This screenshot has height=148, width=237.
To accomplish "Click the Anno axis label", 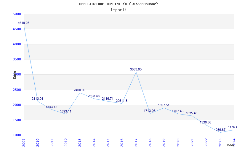I will point(230,145).
